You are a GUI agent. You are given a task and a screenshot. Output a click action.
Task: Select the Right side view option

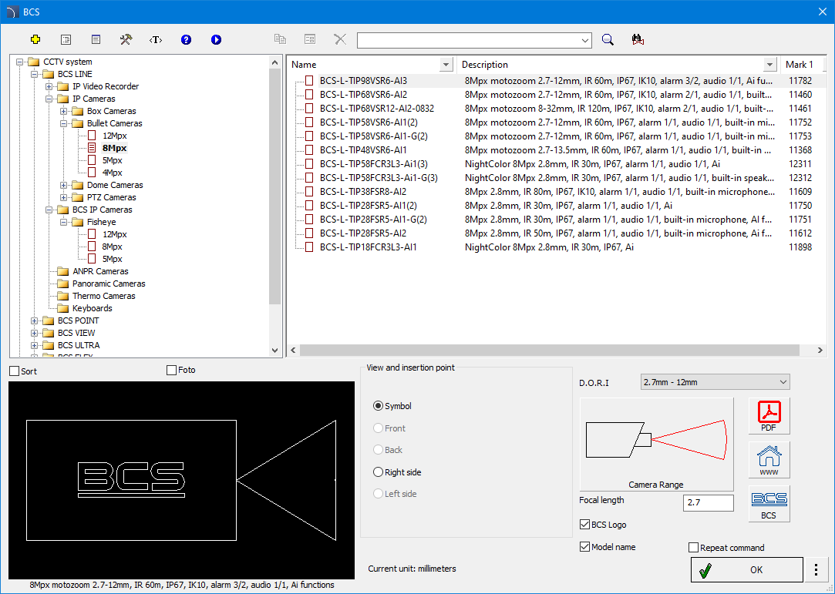tap(378, 472)
